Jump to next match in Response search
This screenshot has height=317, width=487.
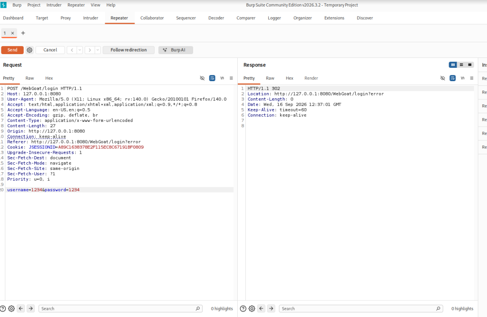pyautogui.click(x=271, y=308)
